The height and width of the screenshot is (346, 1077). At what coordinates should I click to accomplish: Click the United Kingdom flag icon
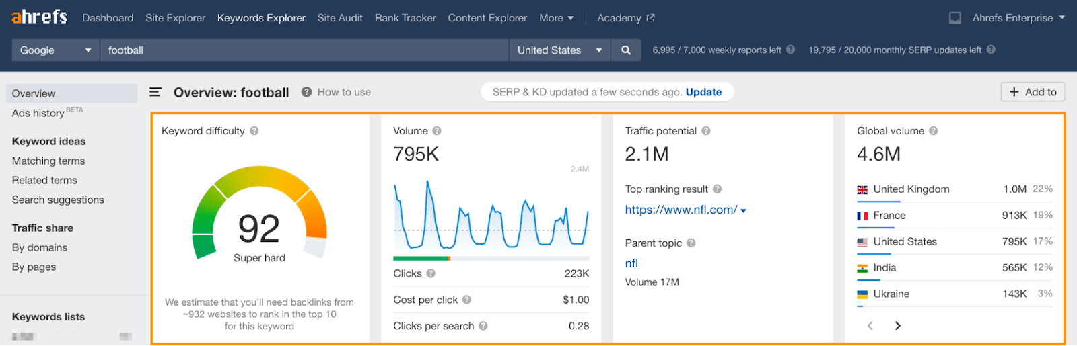tap(862, 190)
